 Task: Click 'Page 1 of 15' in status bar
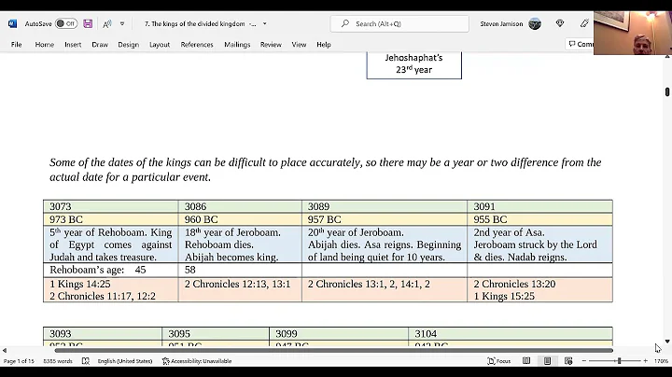[19, 361]
